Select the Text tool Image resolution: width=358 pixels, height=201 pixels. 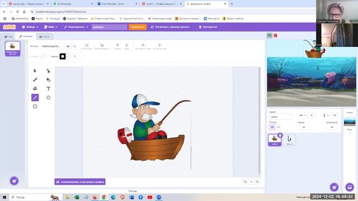[x=49, y=89]
